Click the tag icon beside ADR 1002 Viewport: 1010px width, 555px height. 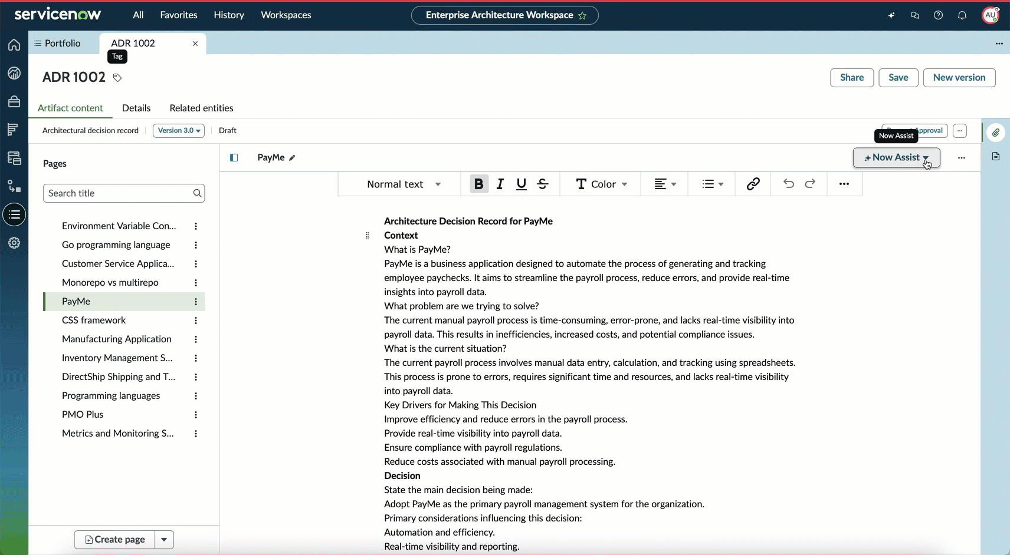tap(117, 78)
